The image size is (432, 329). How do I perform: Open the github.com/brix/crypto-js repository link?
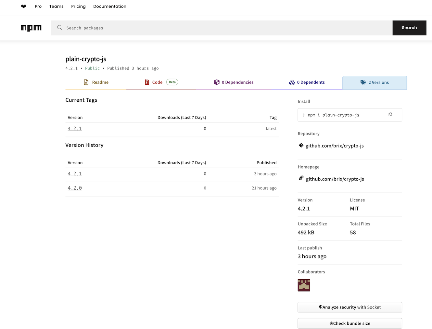pos(335,146)
